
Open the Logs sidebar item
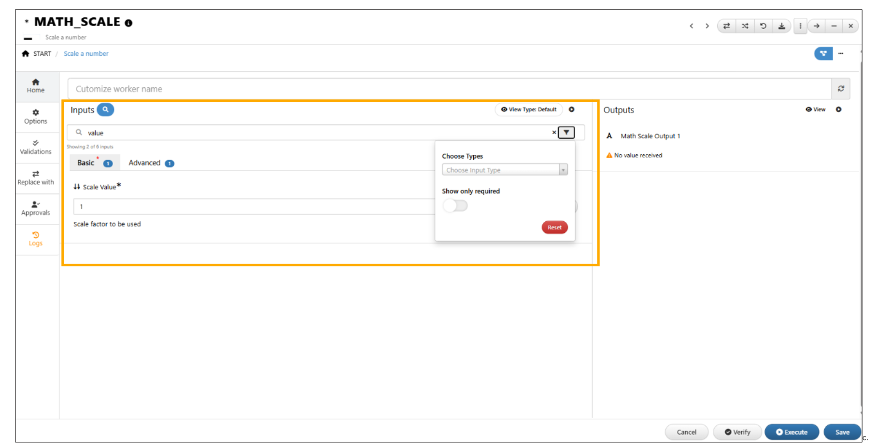(x=36, y=239)
